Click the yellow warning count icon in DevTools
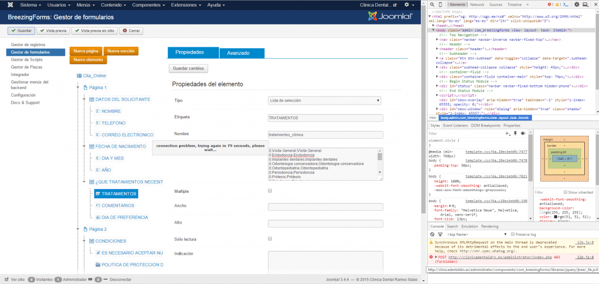 pos(558,4)
